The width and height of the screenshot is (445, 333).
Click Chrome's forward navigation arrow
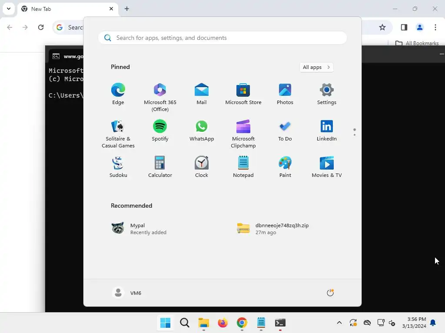[25, 27]
